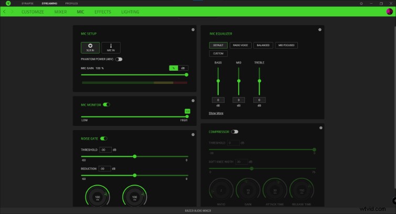Select the MIC IN input
Image resolution: width=396 pixels, height=214 pixels.
(x=111, y=48)
